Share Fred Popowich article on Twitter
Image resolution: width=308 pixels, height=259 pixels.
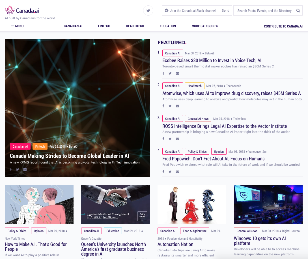click(x=170, y=172)
